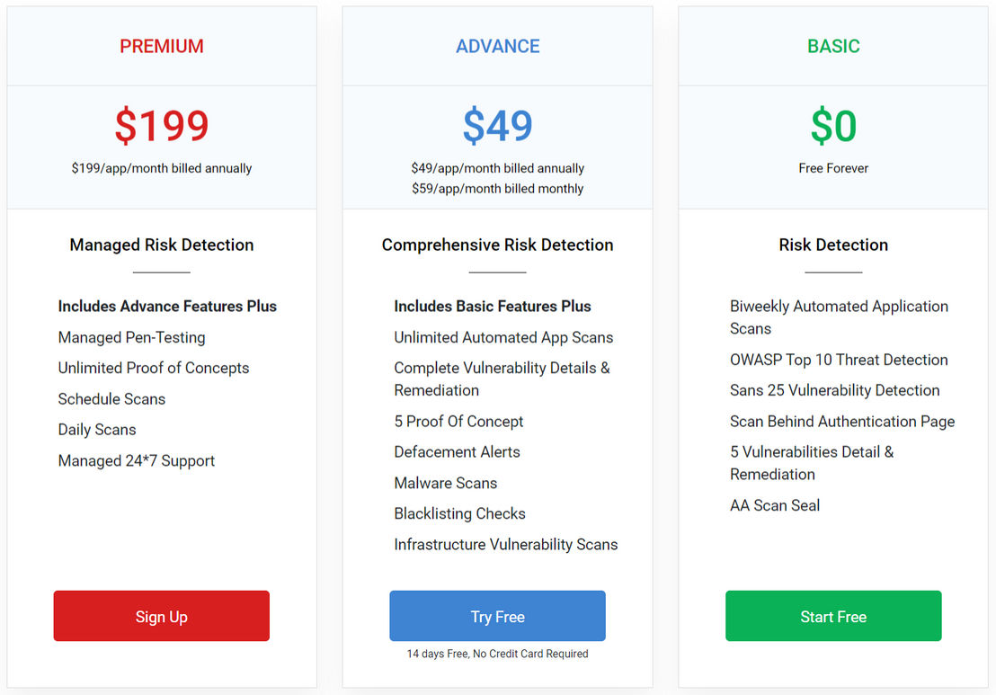The width and height of the screenshot is (996, 695).
Task: Select the BASIC plan heading
Action: pos(833,46)
